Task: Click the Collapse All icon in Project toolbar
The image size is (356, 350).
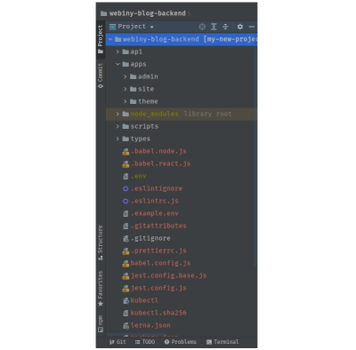Action: (225, 27)
